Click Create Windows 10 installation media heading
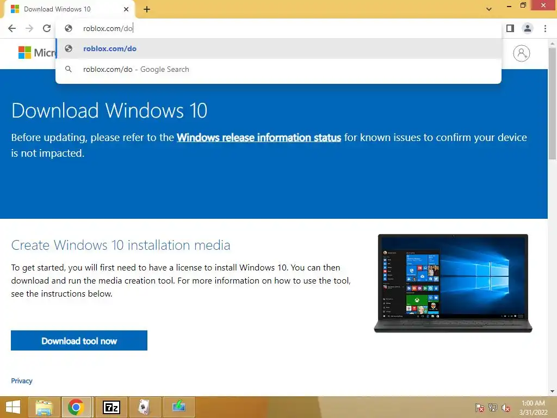The image size is (557, 418). pos(121,245)
